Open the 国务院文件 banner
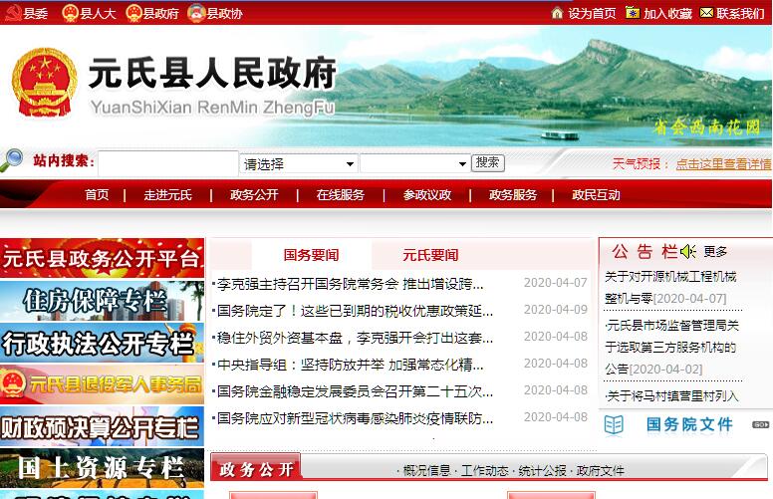 [x=685, y=425]
